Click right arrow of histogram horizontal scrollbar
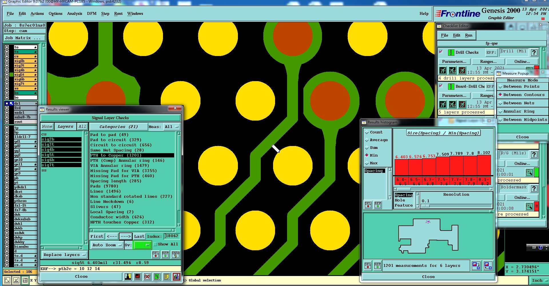549x286 pixels. (x=491, y=189)
